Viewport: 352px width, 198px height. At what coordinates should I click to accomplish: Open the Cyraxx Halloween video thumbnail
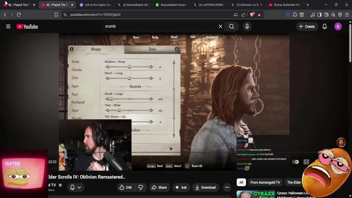[255, 194]
